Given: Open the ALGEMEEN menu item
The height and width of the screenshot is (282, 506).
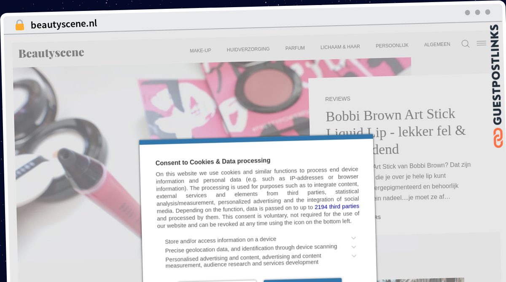Looking at the screenshot, I should 437,44.
